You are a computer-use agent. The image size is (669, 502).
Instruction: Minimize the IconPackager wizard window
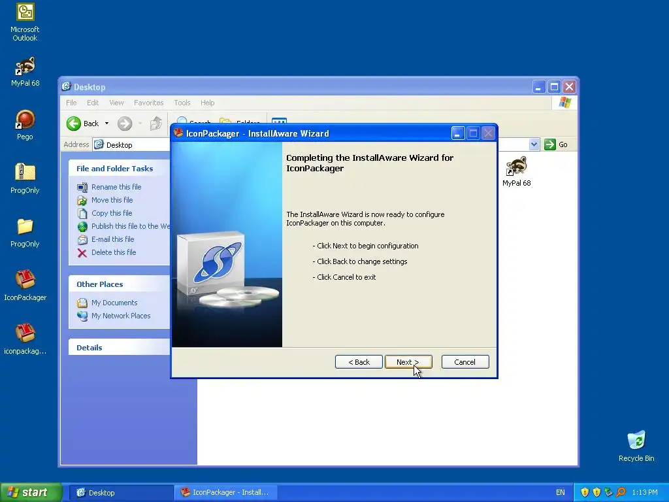click(x=458, y=133)
